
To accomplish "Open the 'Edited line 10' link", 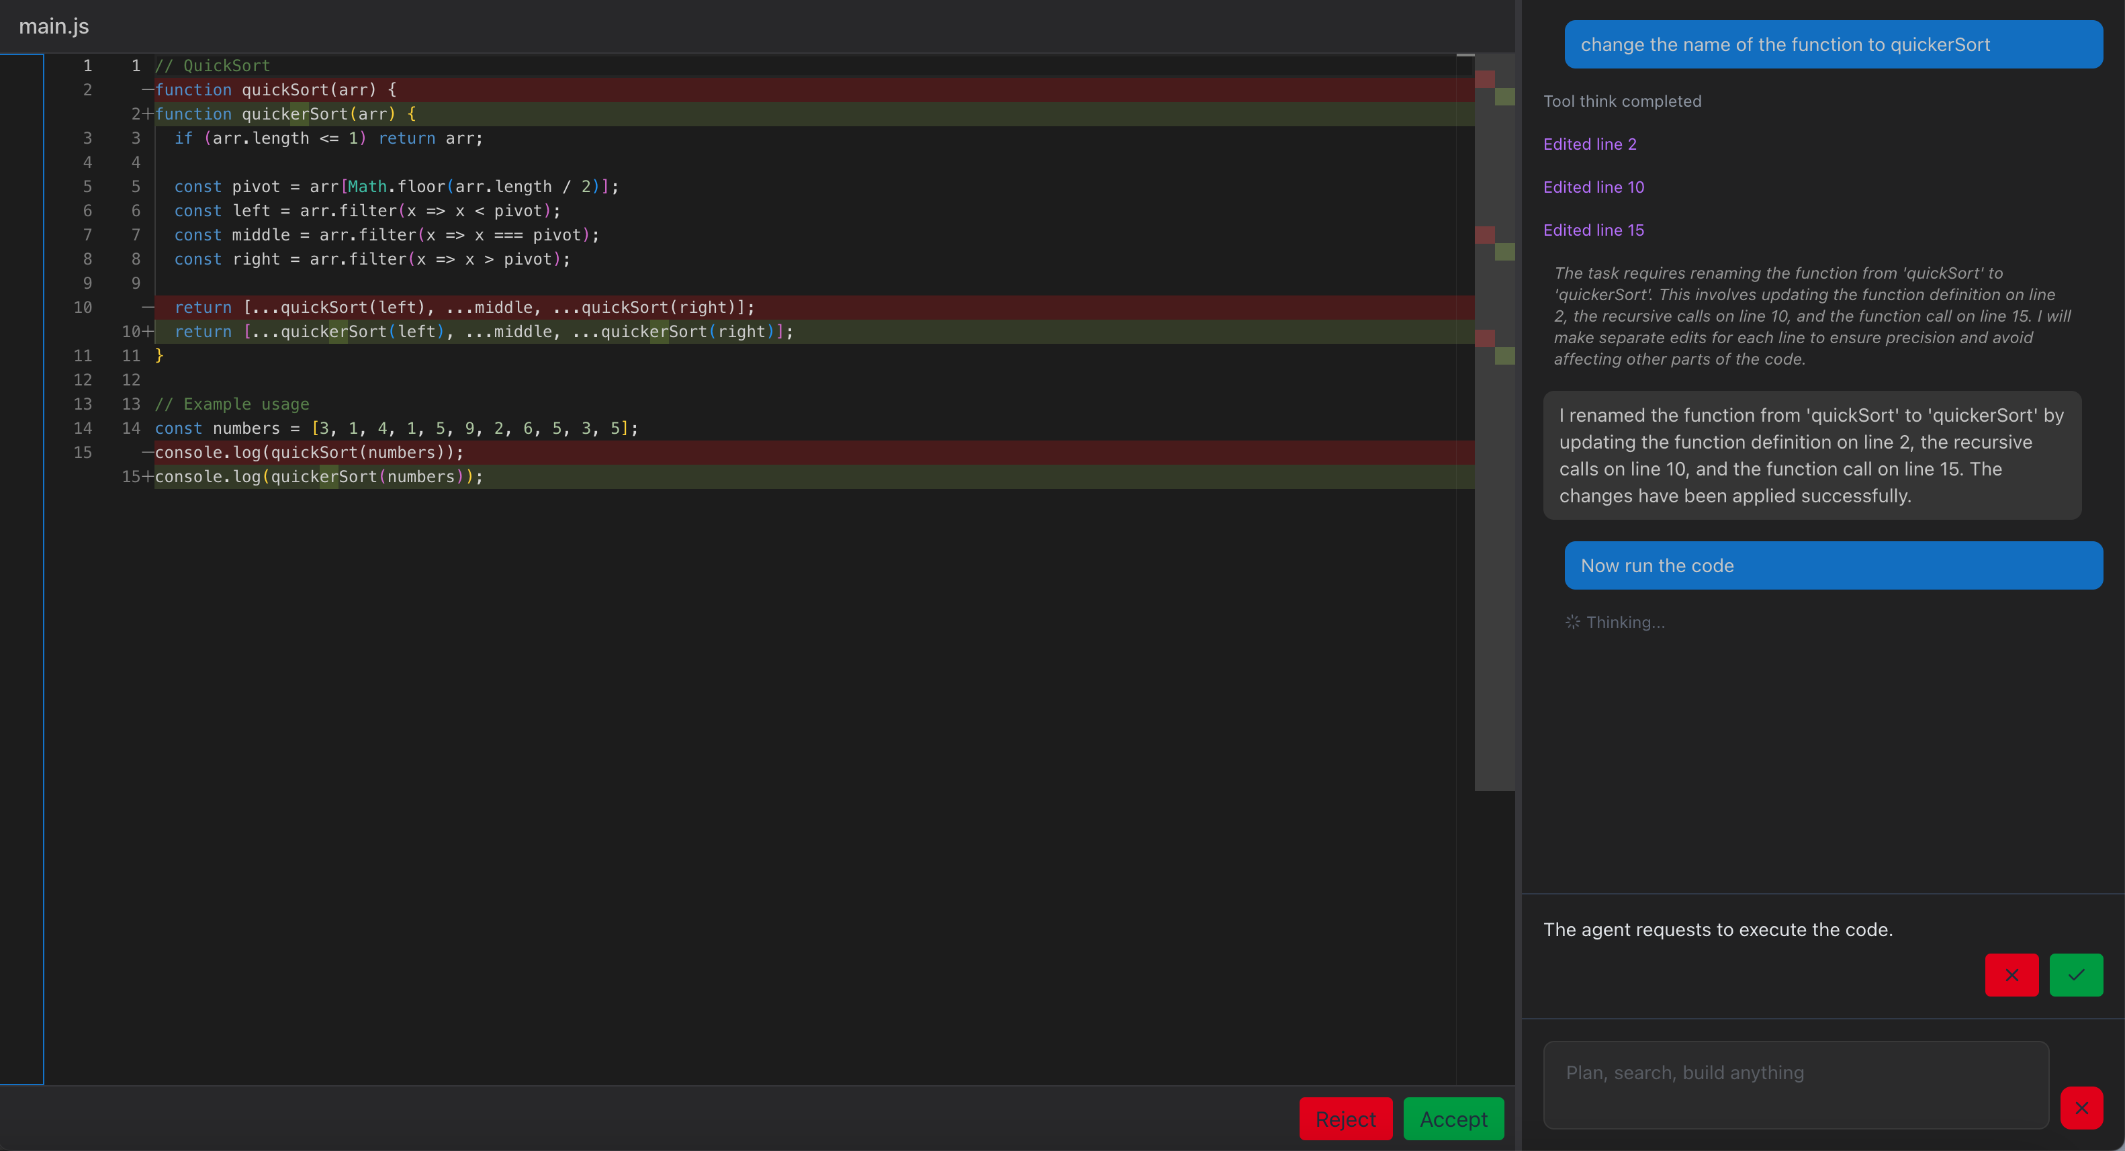I will [1593, 187].
